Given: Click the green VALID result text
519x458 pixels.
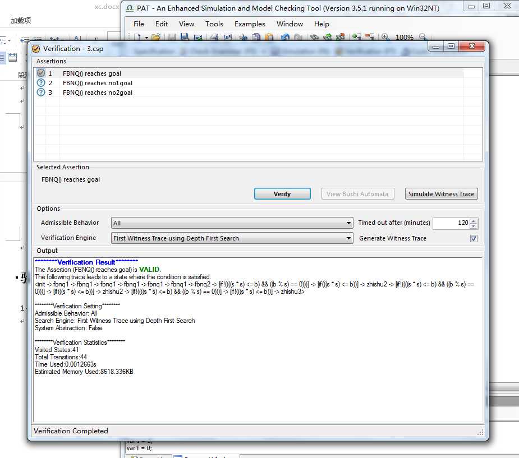Looking at the screenshot, I should (x=149, y=270).
